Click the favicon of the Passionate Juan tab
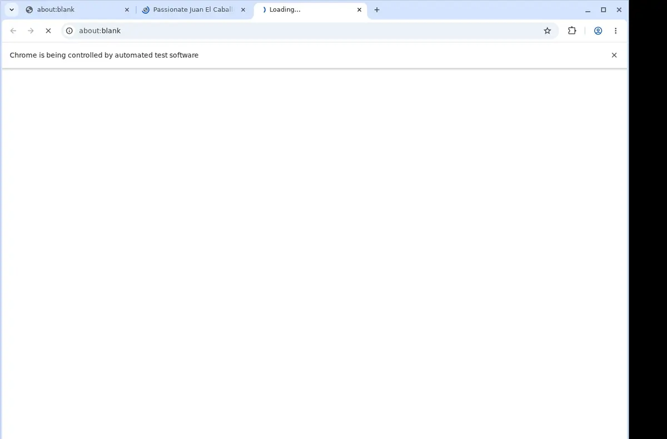The width and height of the screenshot is (667, 439). point(146,9)
